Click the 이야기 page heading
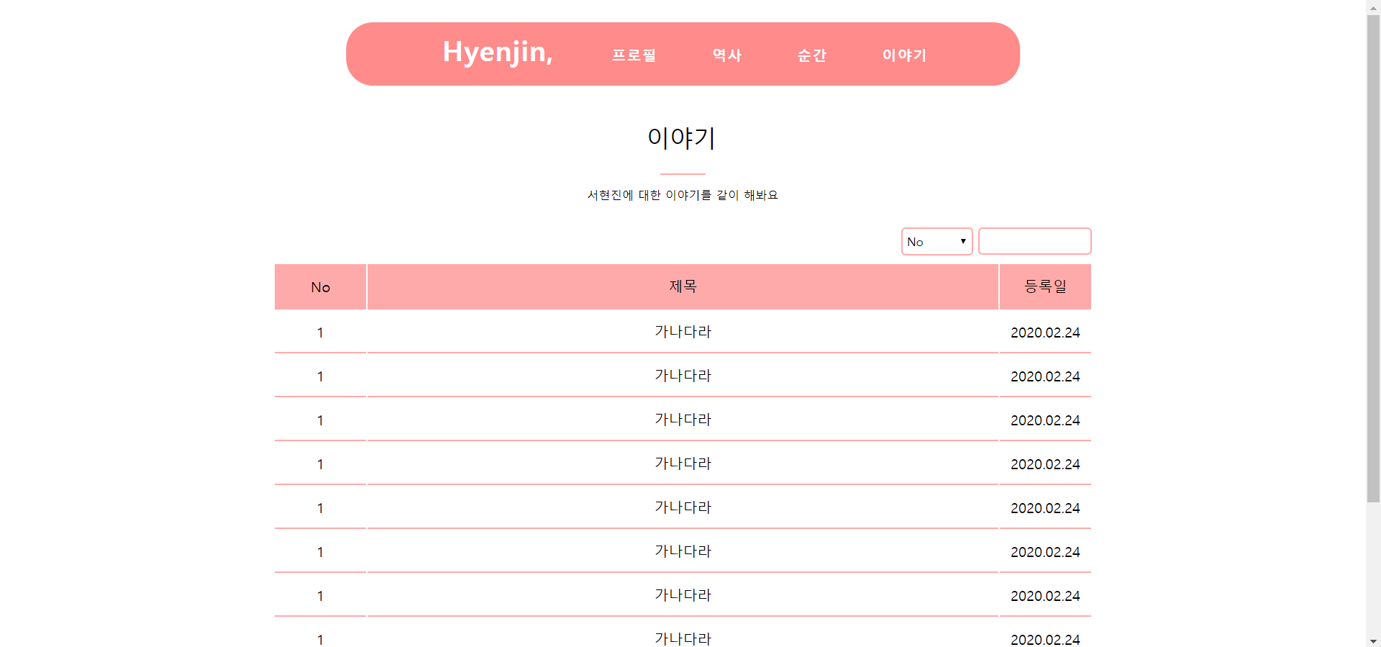 point(682,138)
